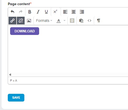Viewport: 128px width, 110px height.
Task: Click the DOWNLOAD link button in the editor
Action: tap(25, 31)
